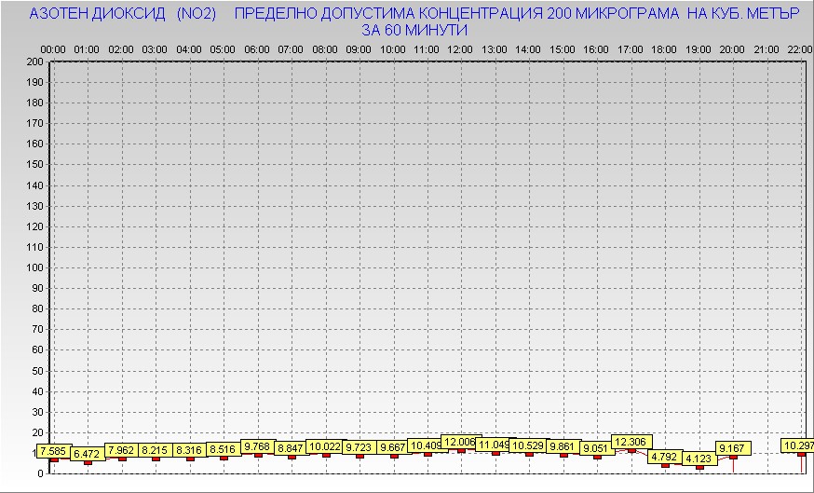
Task: Select the 8.215 value label
Action: click(x=156, y=450)
